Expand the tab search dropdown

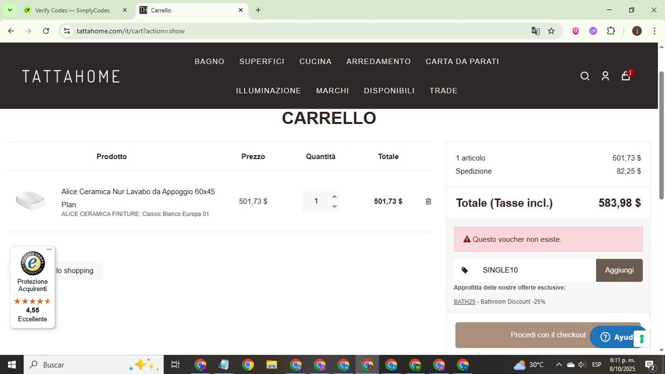(x=10, y=10)
